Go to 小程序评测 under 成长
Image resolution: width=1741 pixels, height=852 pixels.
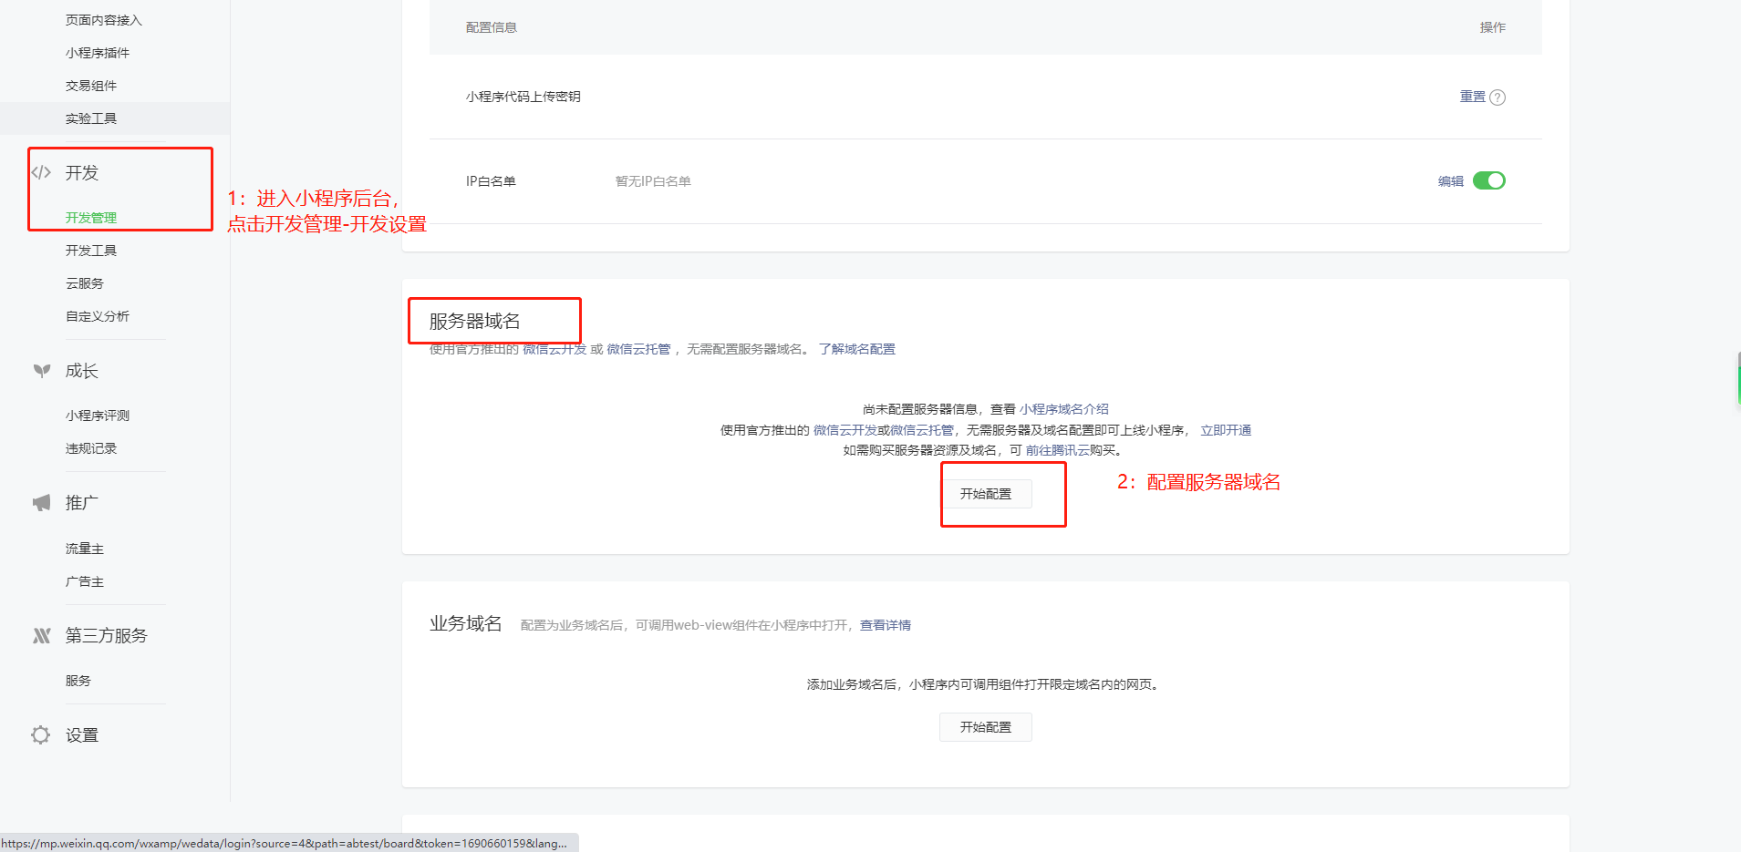pos(98,416)
